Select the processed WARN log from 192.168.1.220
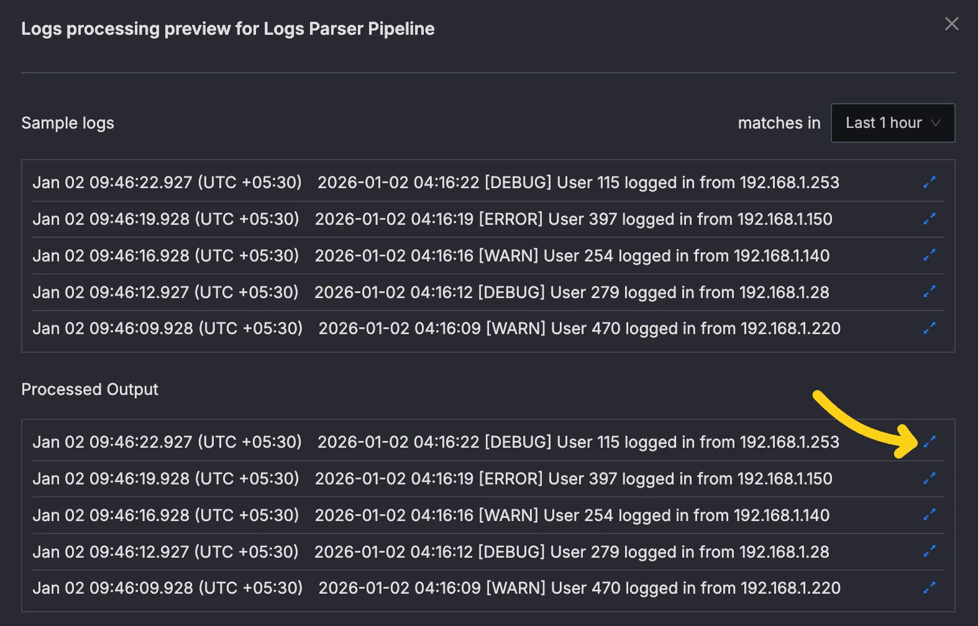This screenshot has height=626, width=978. (579, 588)
